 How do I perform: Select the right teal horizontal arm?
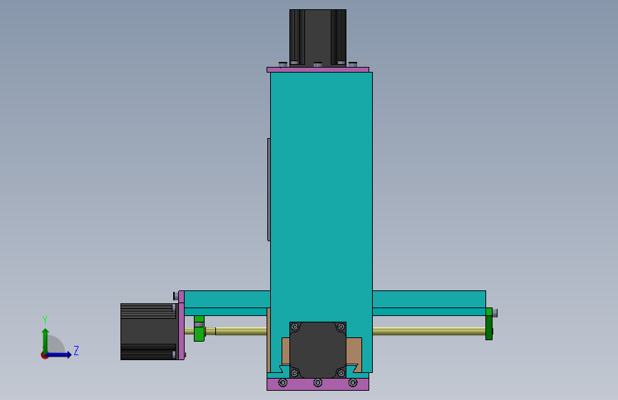point(429,302)
